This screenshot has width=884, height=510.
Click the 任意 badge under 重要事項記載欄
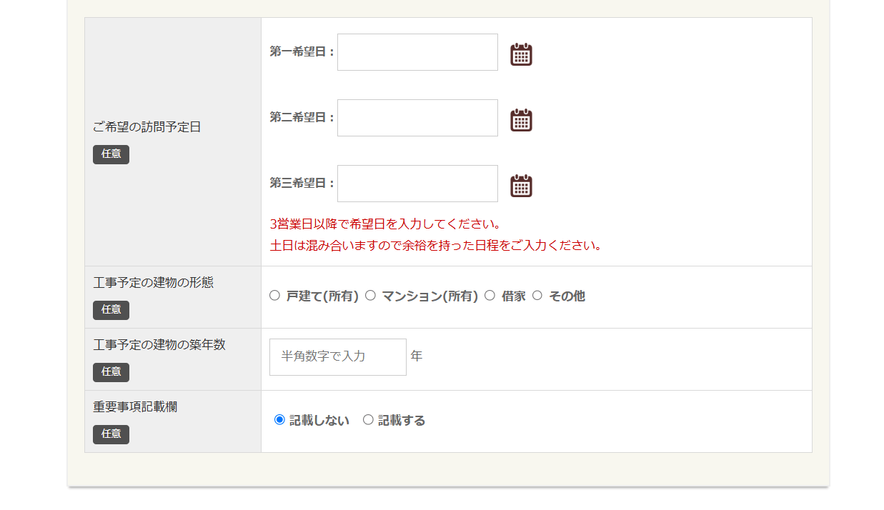(111, 434)
